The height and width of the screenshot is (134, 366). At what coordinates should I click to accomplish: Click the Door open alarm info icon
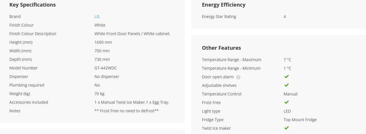238,77
